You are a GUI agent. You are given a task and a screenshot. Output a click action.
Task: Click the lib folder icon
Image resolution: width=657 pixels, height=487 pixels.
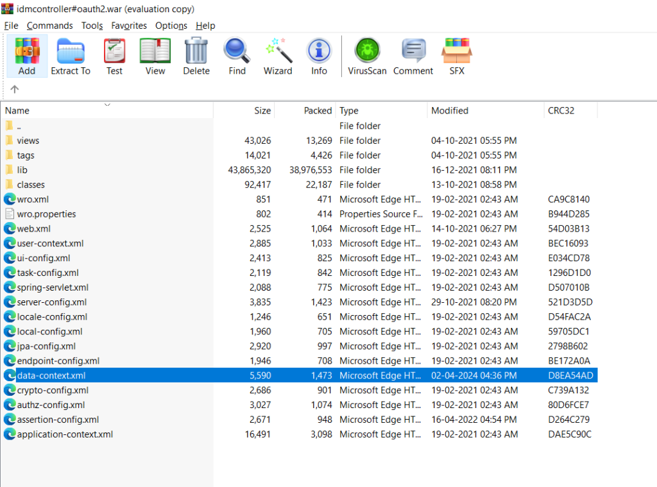[x=9, y=169]
